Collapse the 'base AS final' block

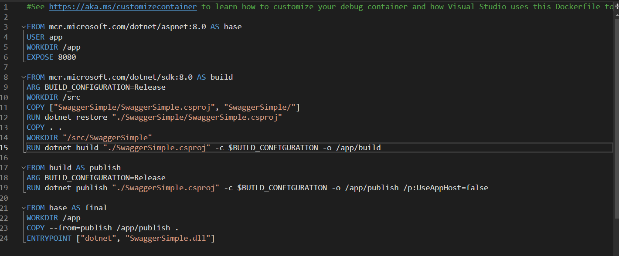pos(24,208)
